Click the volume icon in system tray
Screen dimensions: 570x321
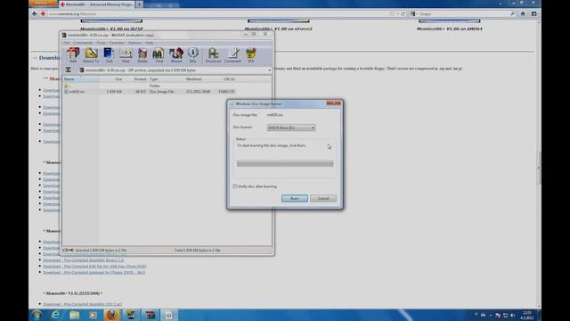point(513,315)
